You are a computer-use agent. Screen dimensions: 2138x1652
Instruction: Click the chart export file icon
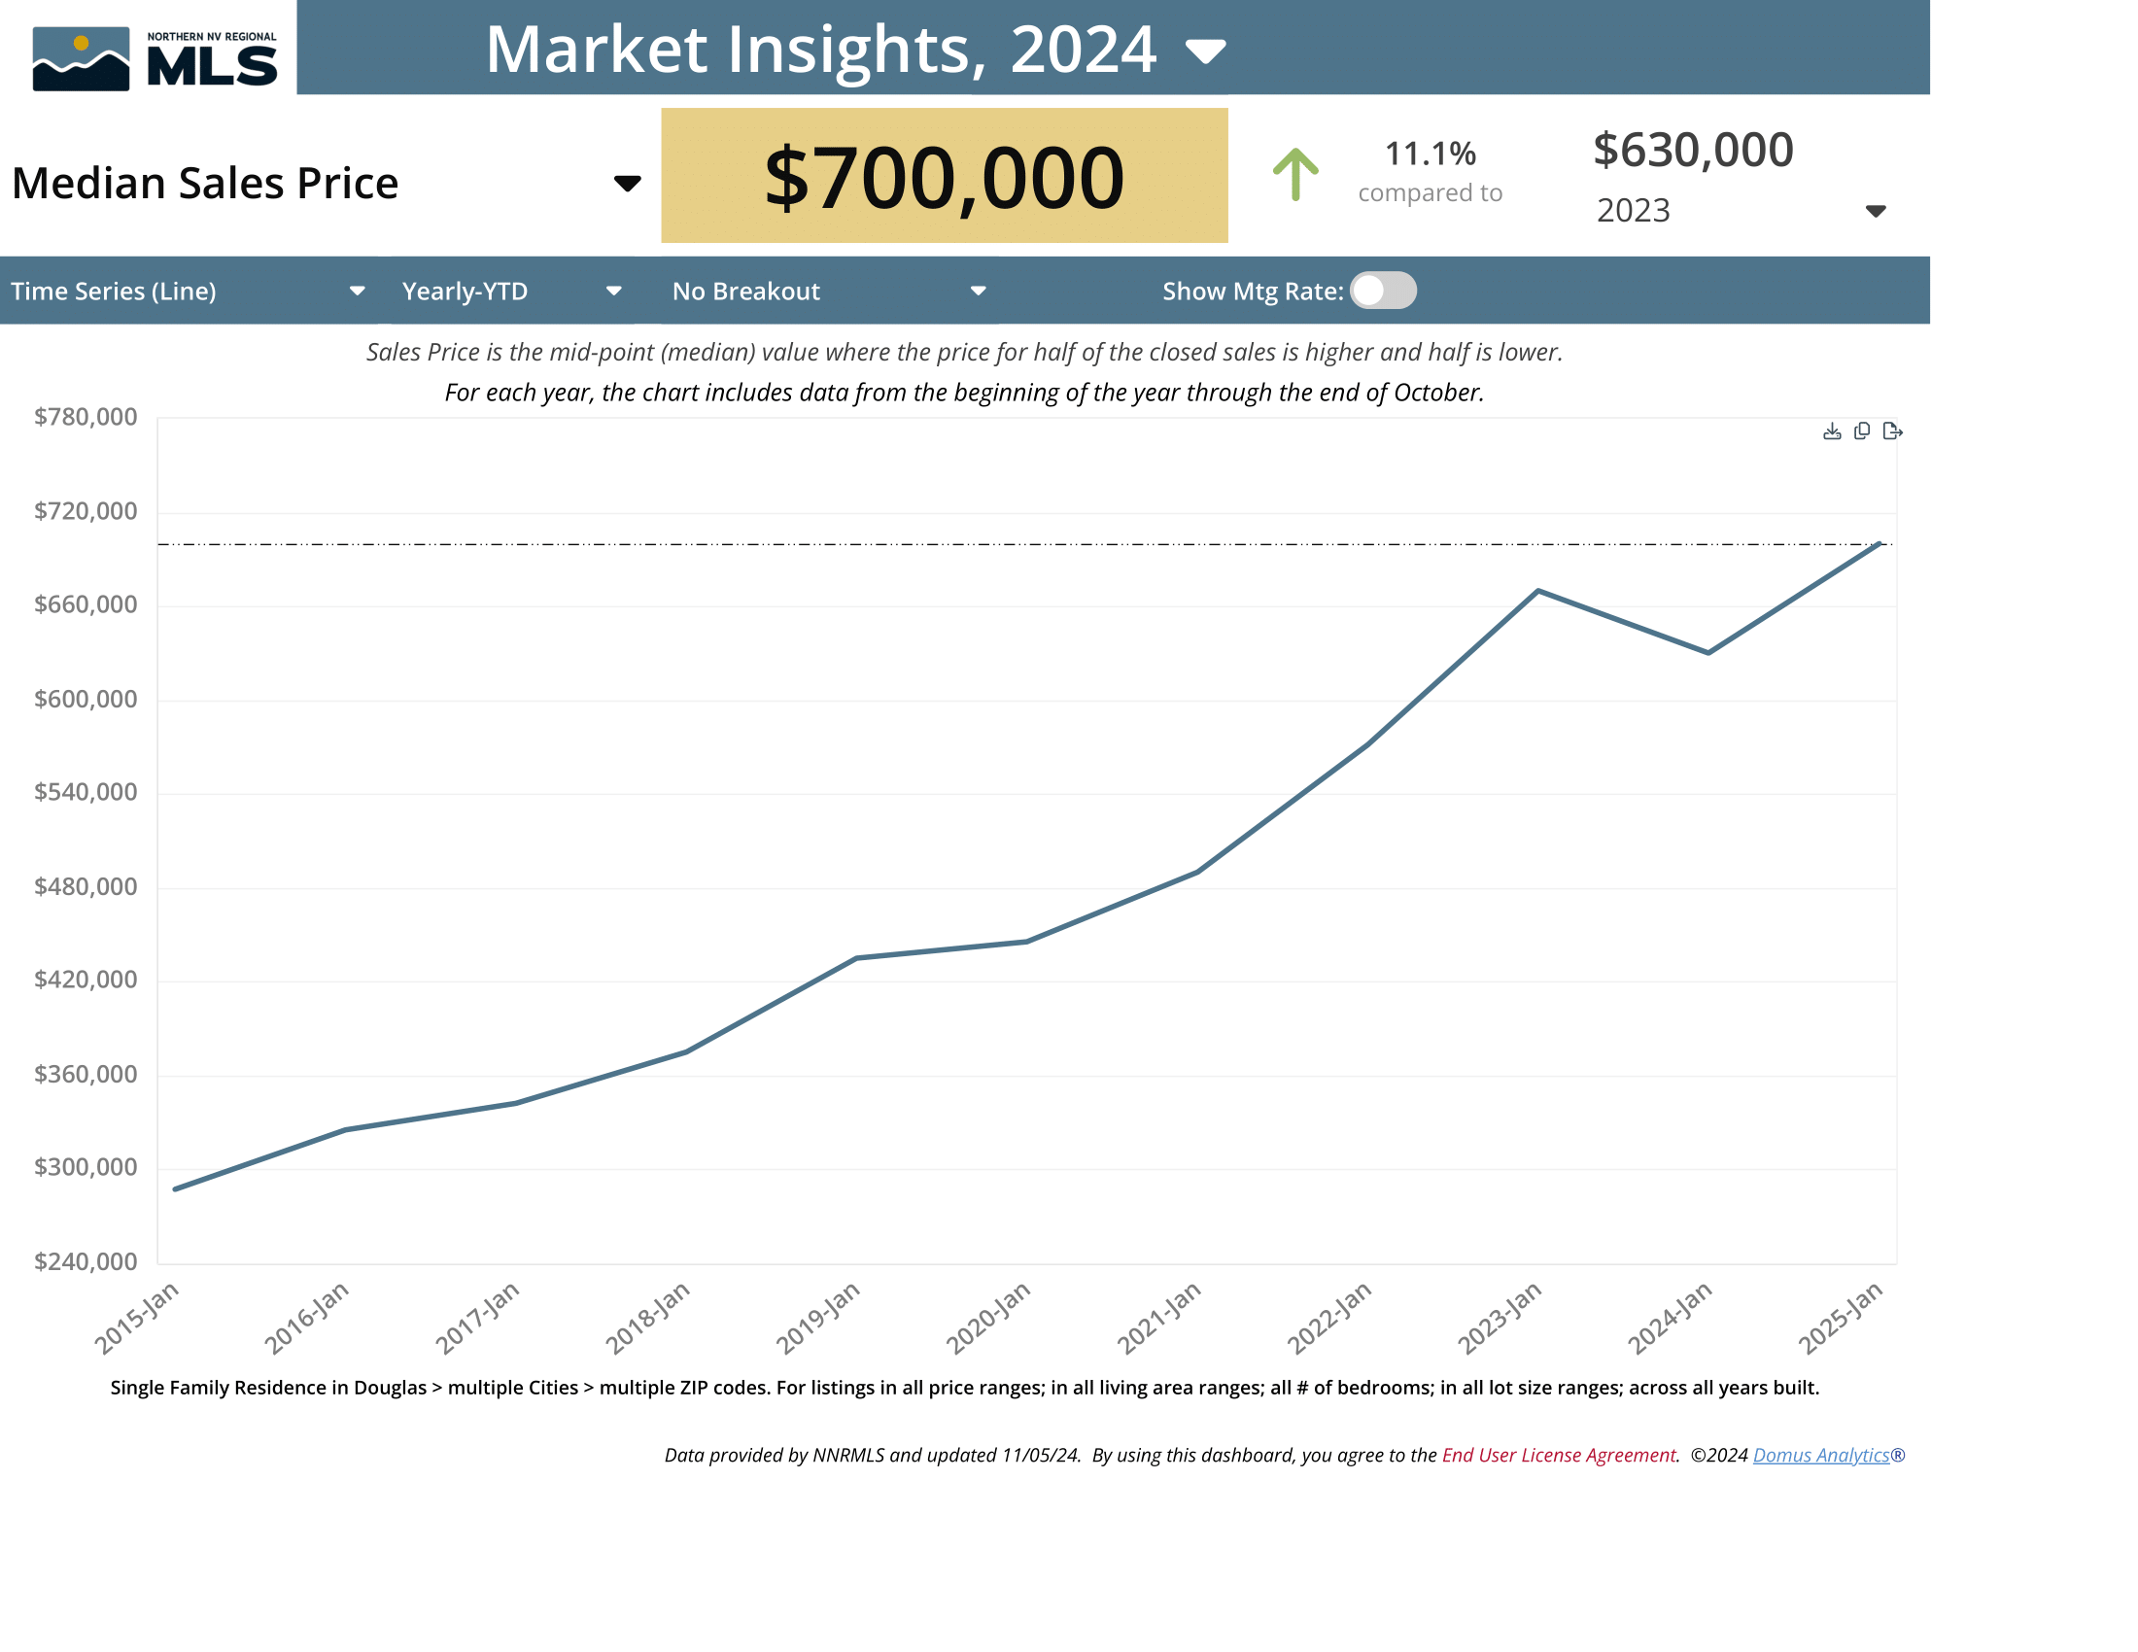pyautogui.click(x=1892, y=431)
